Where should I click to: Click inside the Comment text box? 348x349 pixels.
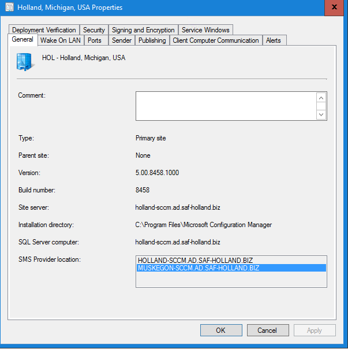coord(226,106)
